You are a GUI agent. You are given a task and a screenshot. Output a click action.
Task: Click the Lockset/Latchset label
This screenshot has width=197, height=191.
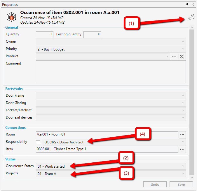(x=19, y=110)
